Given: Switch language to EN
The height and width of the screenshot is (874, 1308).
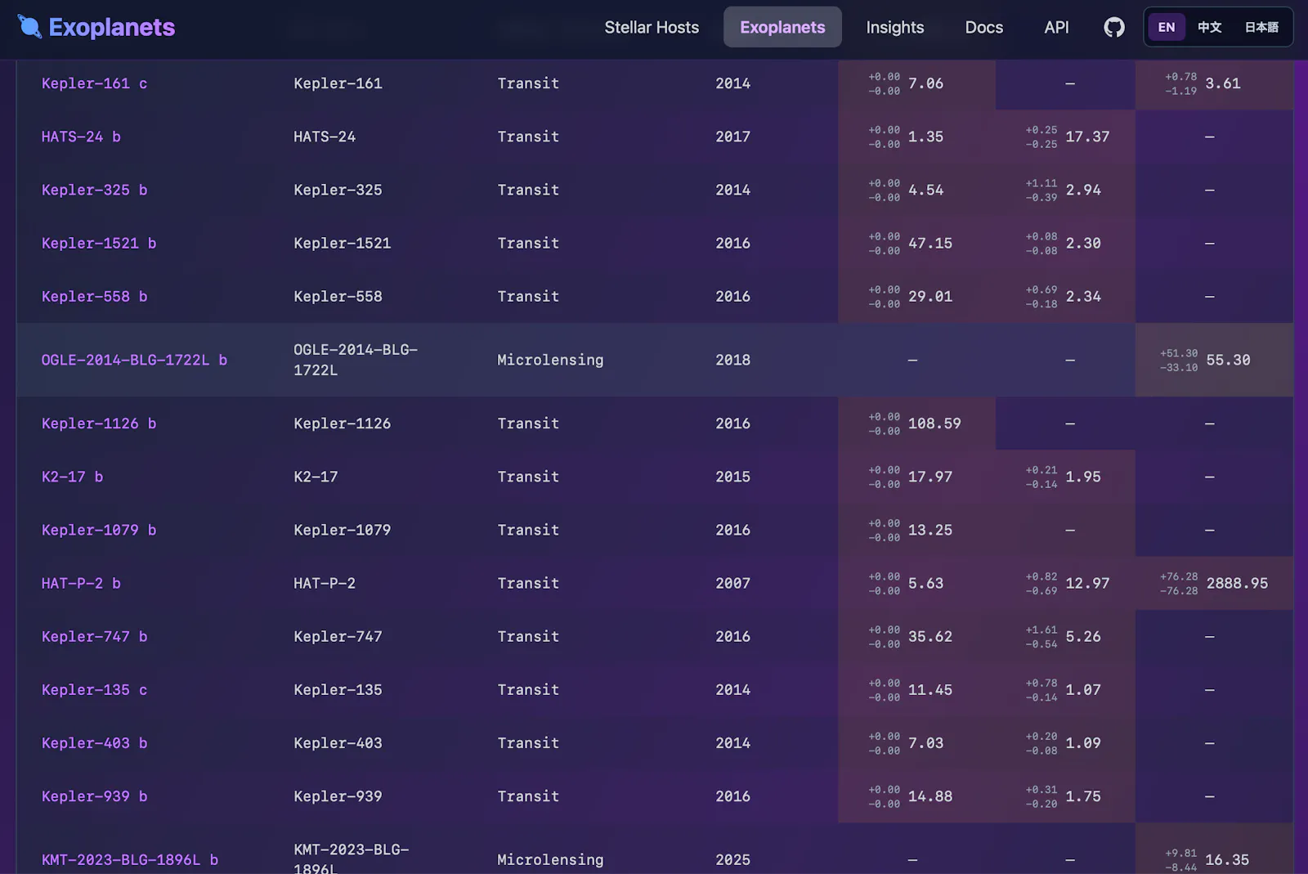Looking at the screenshot, I should pos(1167,27).
